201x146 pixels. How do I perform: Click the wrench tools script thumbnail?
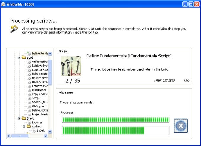tap(71, 66)
